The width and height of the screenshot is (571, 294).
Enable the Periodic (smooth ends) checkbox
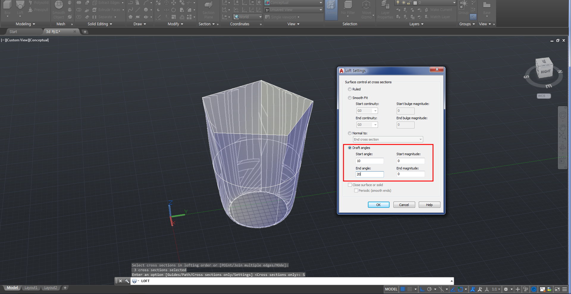pyautogui.click(x=356, y=191)
